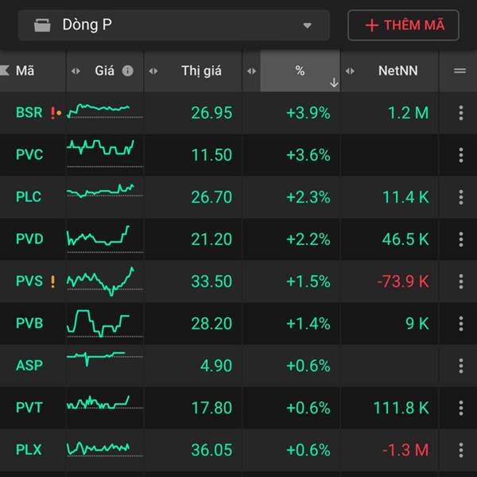Select the PLC stock symbol
This screenshot has width=477, height=477.
[29, 197]
